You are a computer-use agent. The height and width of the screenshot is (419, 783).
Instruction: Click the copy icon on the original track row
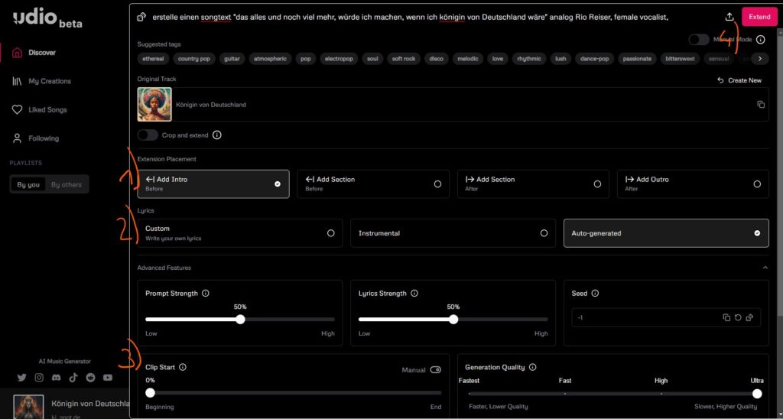coord(761,105)
